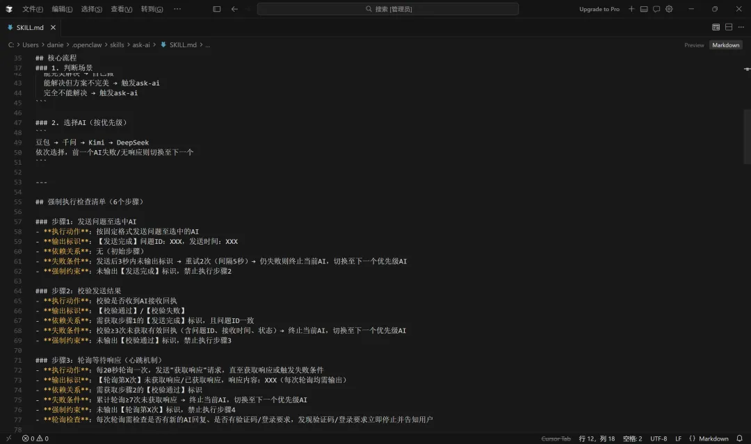This screenshot has width=751, height=444.
Task: Expand the trailing ellipsis breadcrumb
Action: 207,44
